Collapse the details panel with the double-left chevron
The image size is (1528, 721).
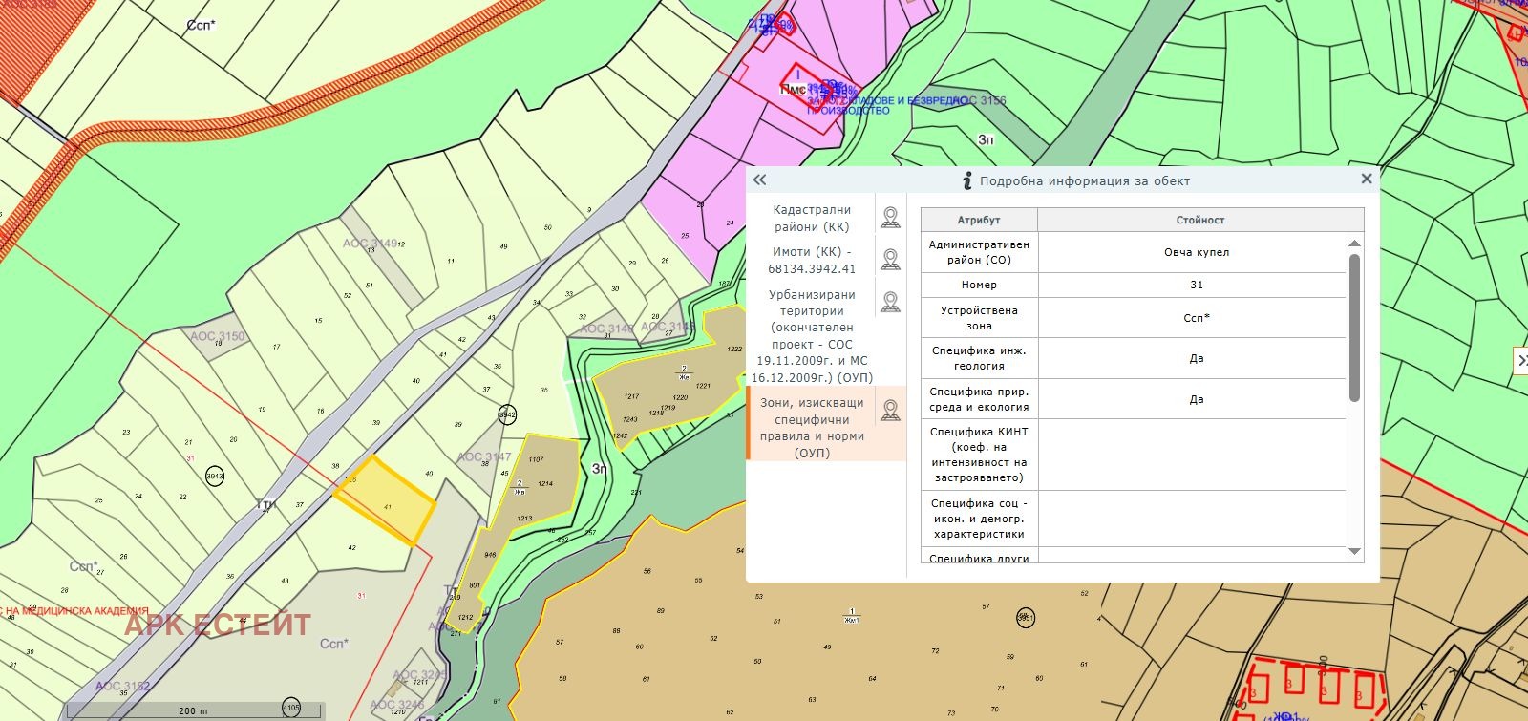click(759, 180)
